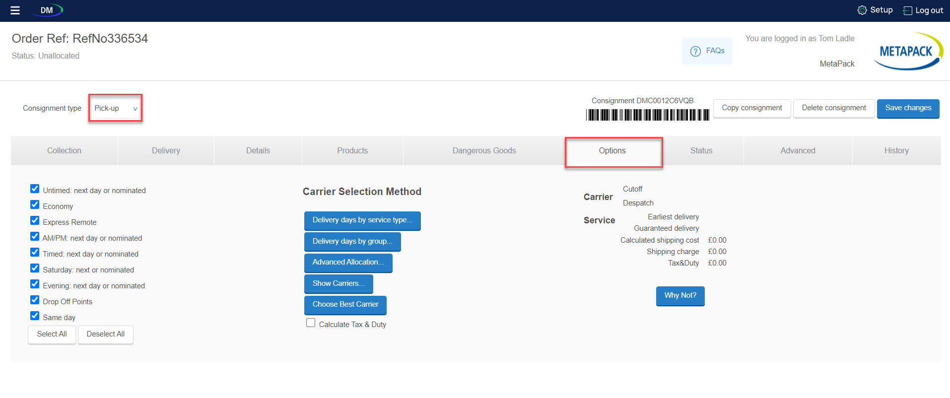Switch to the Dangerous Goods tab
The width and height of the screenshot is (950, 398).
[x=484, y=151]
